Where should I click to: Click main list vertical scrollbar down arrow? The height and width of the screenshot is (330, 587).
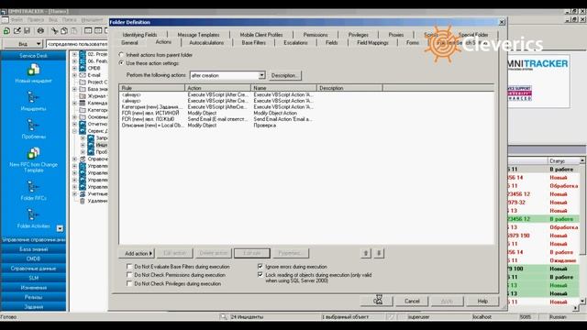582,301
